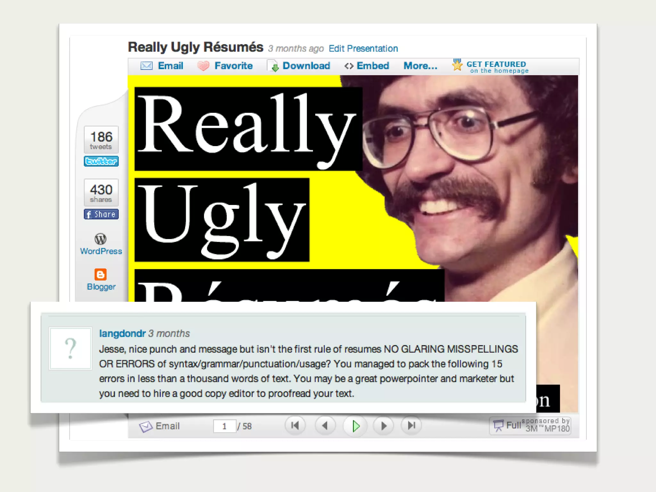
Task: Click the Download document icon
Action: point(273,66)
